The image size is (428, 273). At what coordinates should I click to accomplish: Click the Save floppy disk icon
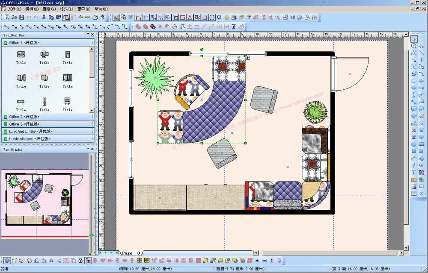click(x=21, y=18)
